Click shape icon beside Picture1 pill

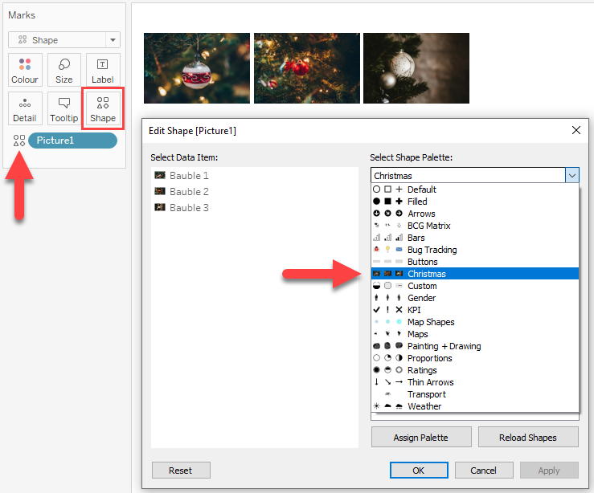click(x=19, y=141)
